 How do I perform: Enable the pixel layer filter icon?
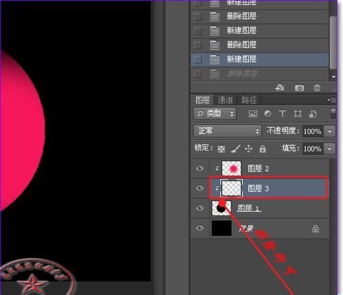click(x=253, y=114)
